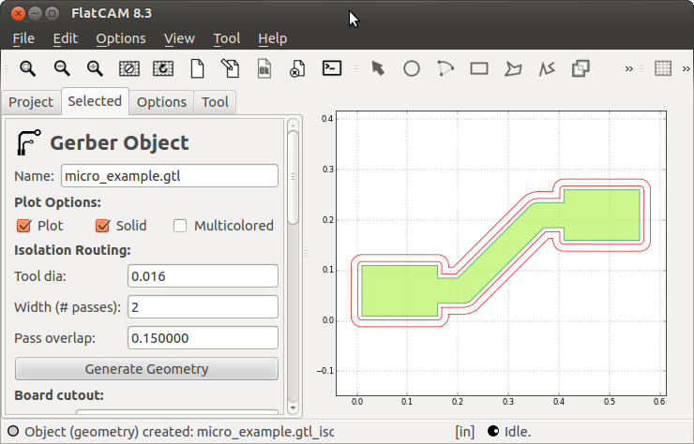This screenshot has width=694, height=444.
Task: Open the File menu
Action: coord(23,38)
